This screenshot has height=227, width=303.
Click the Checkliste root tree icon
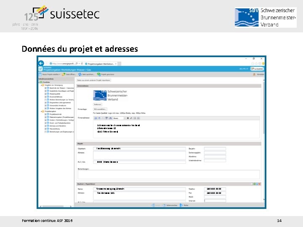[41, 82]
